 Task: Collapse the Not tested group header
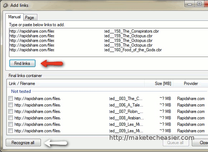(21, 91)
